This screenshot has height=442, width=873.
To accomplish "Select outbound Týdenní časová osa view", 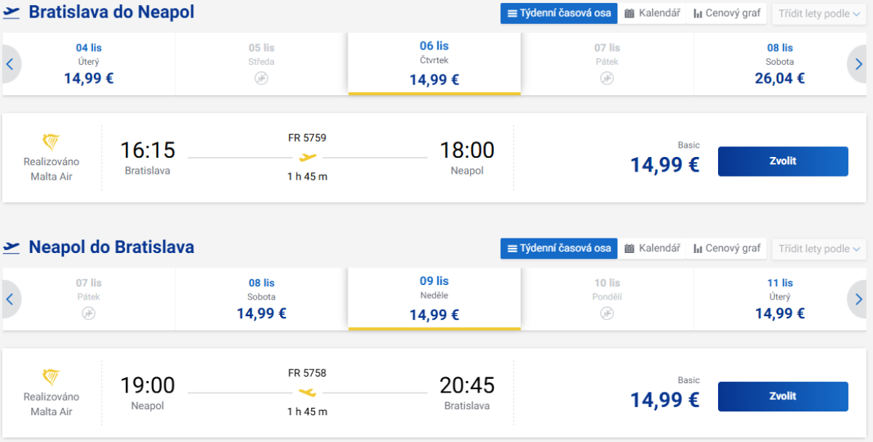I will pyautogui.click(x=559, y=13).
